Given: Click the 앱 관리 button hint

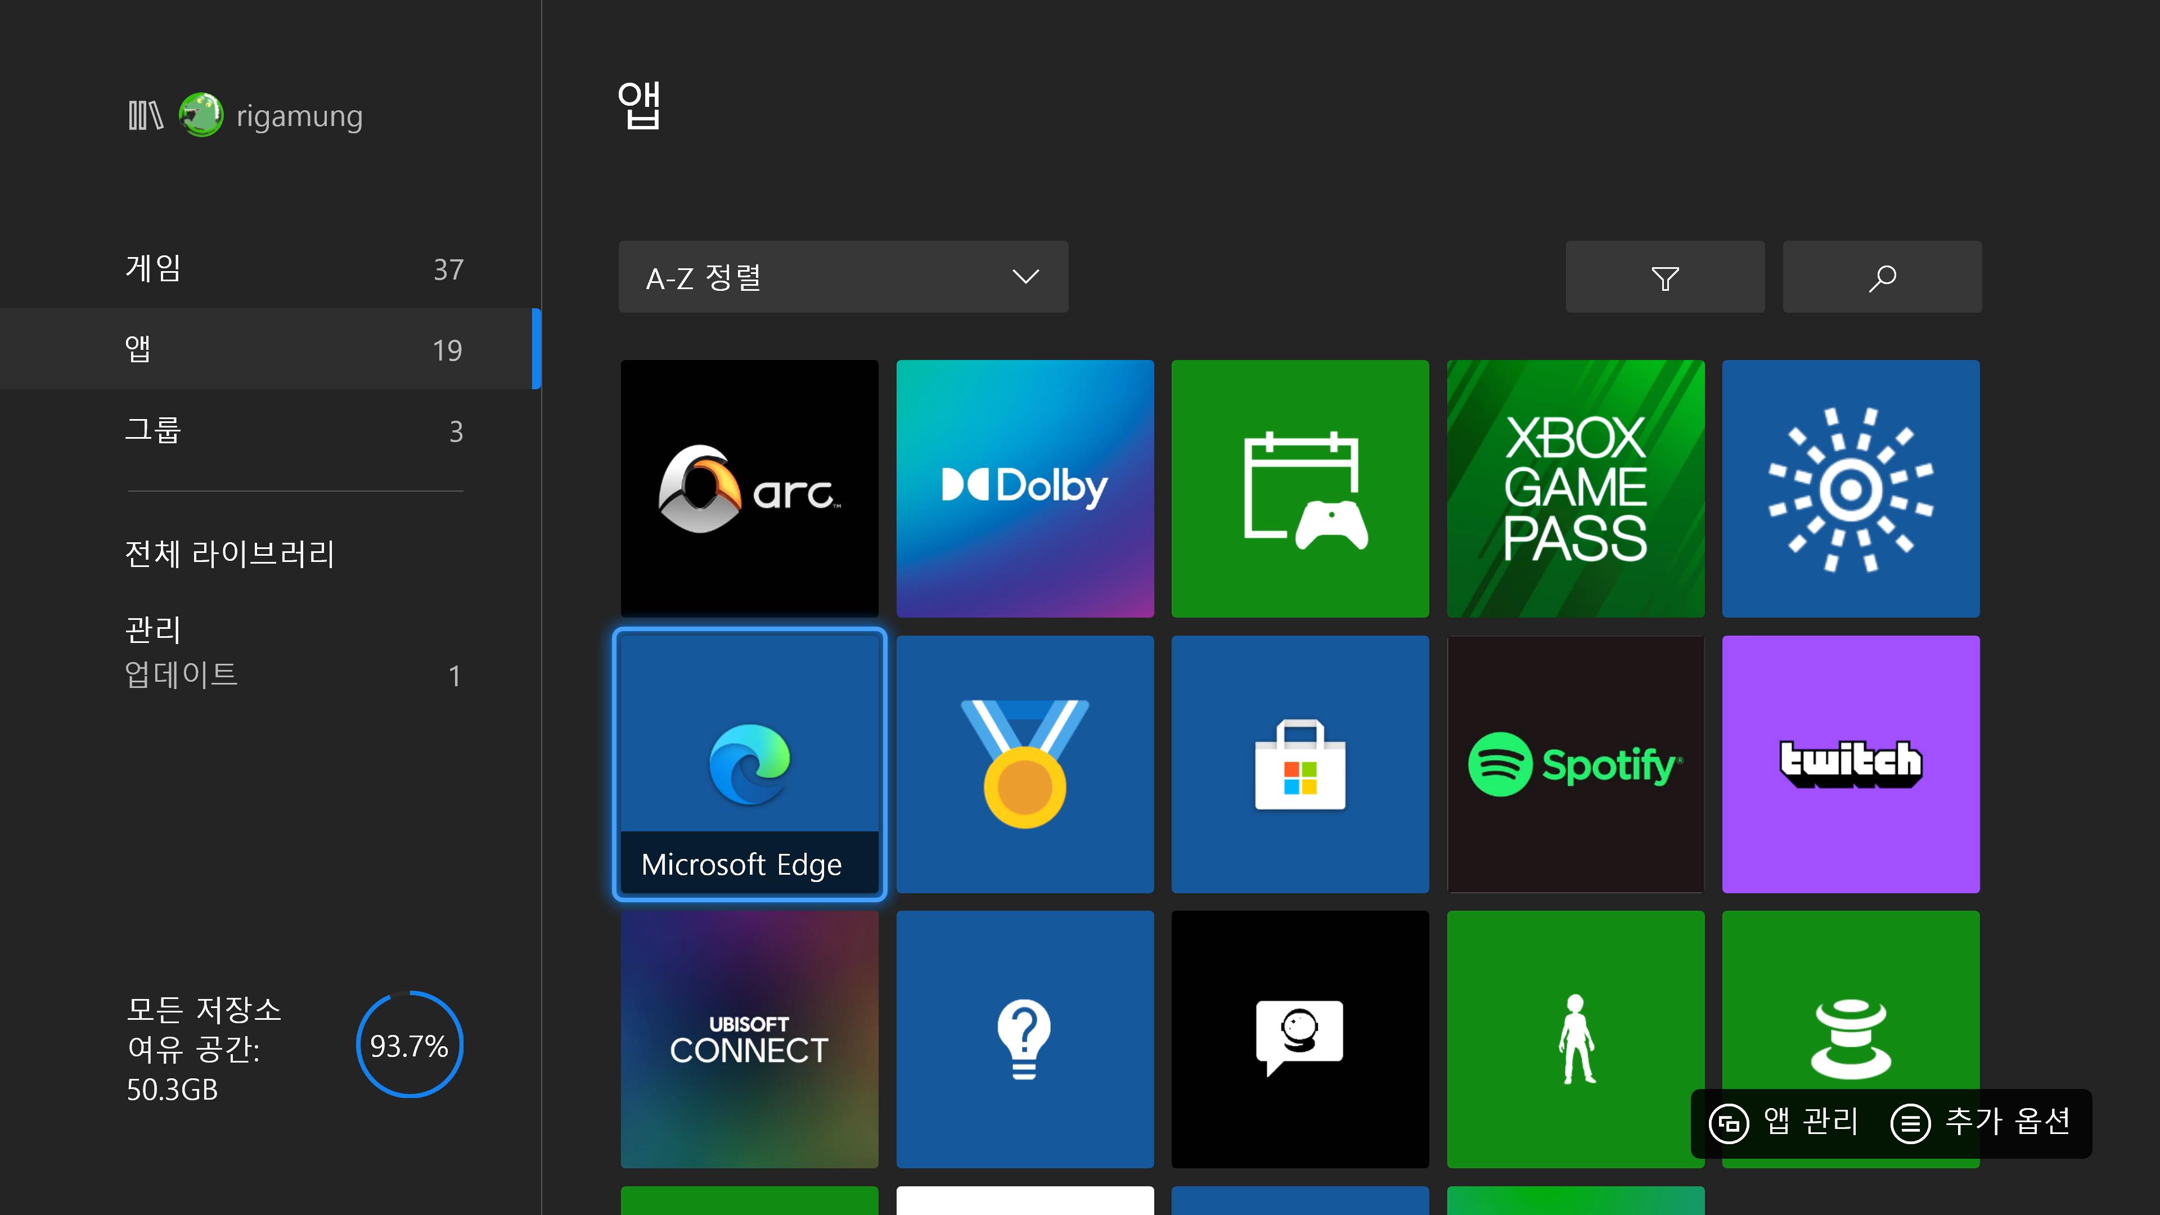Looking at the screenshot, I should coord(1784,1123).
